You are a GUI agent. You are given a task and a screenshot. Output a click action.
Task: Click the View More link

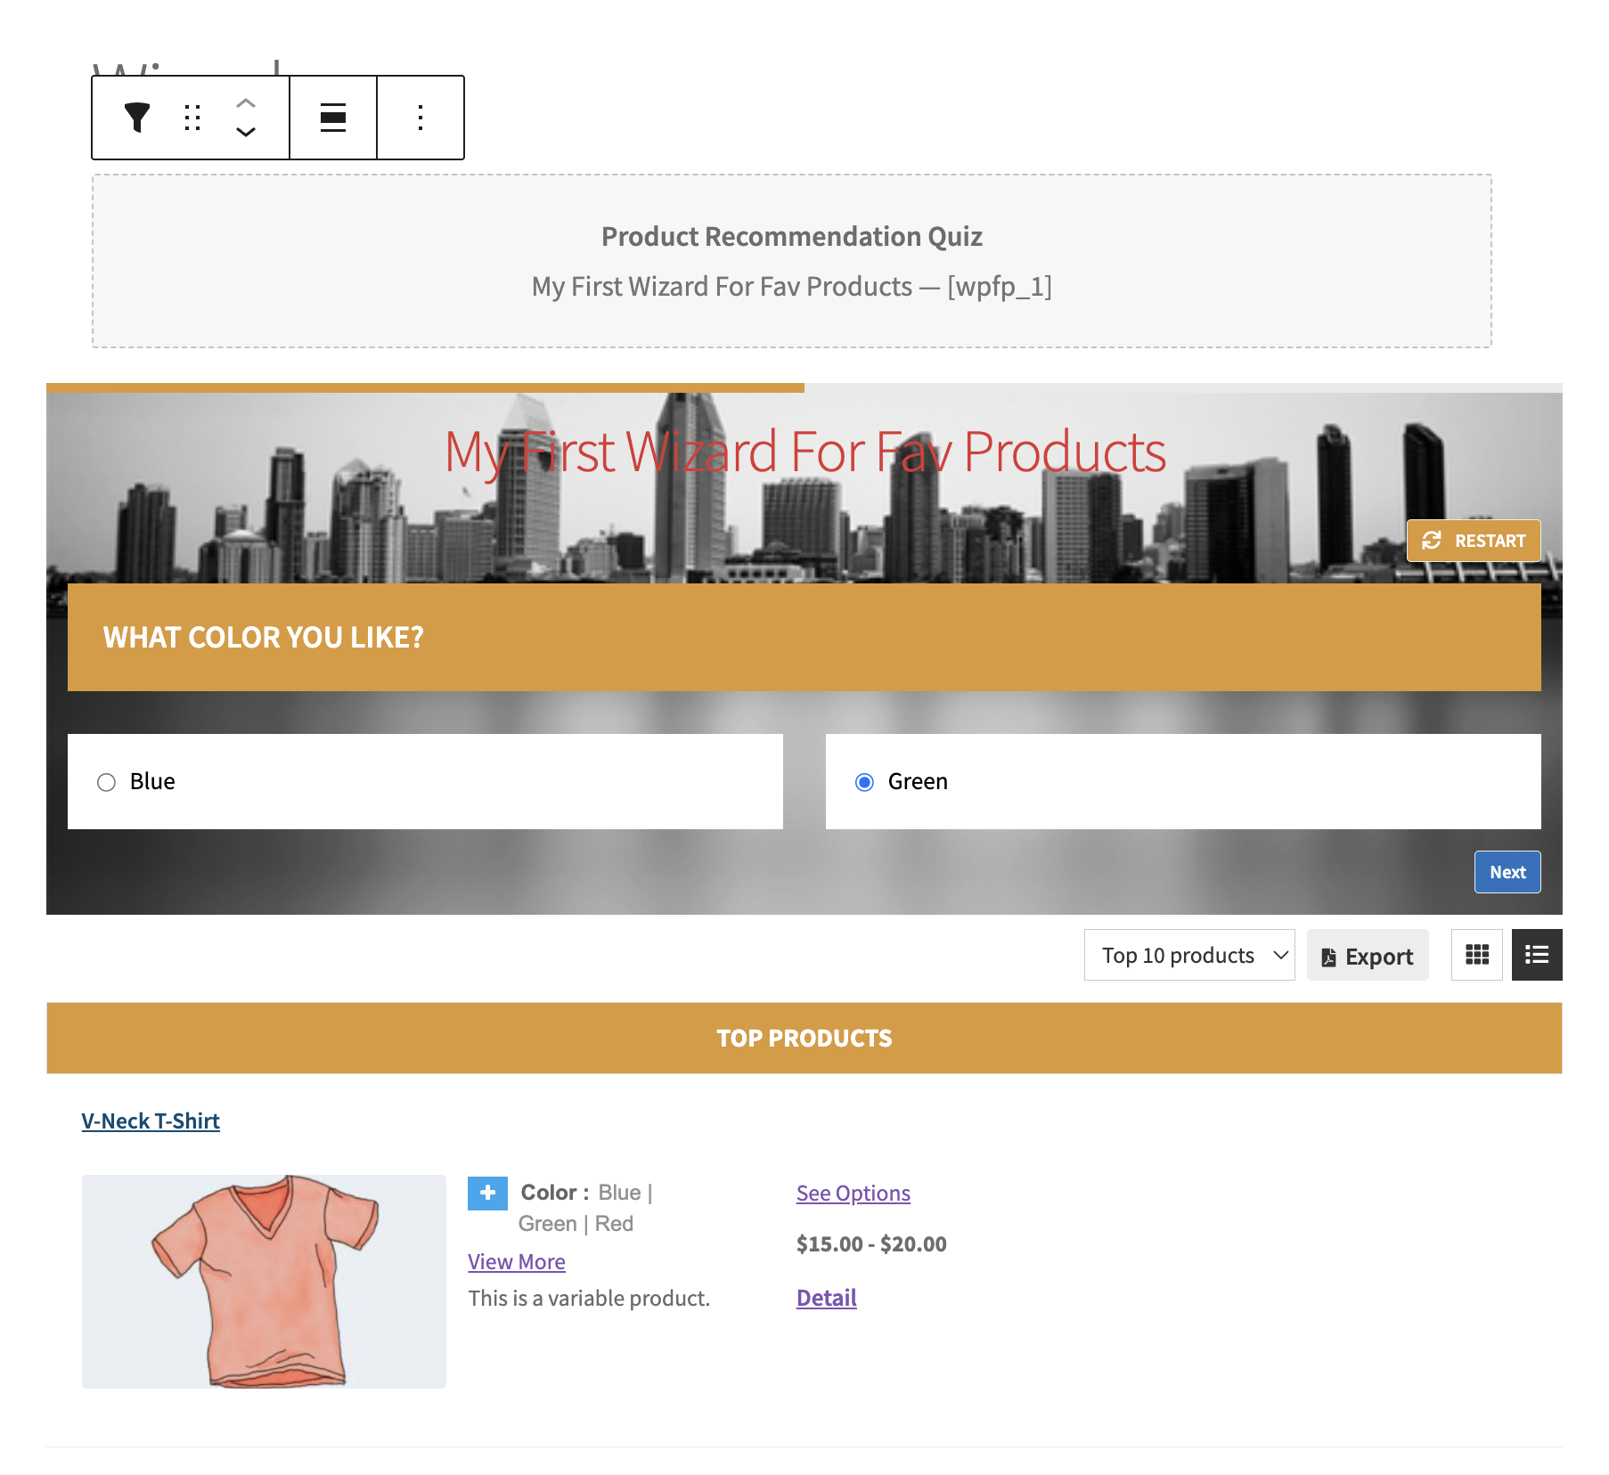click(517, 1262)
